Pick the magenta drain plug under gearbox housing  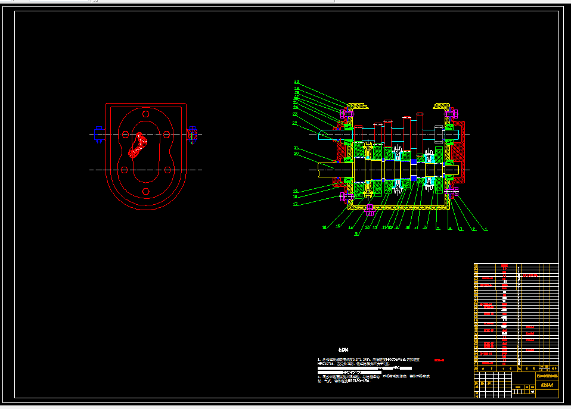click(x=370, y=210)
